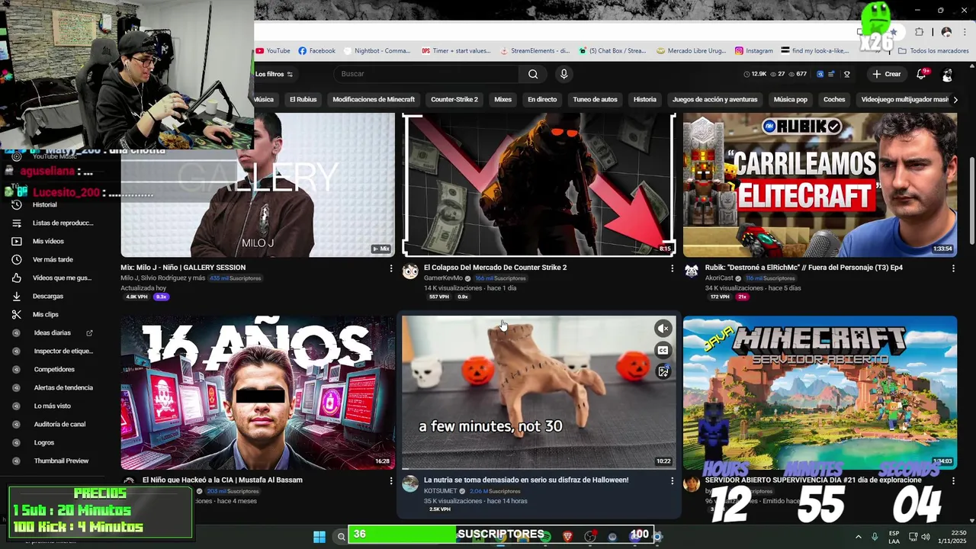976x549 pixels.
Task: Open 16 Años CIA hacker thumbnail
Action: [x=258, y=393]
